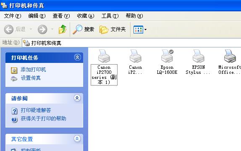This screenshot has width=241, height=151.
Task: Open the 获得关于打印的帮助 link
Action: pyautogui.click(x=44, y=119)
